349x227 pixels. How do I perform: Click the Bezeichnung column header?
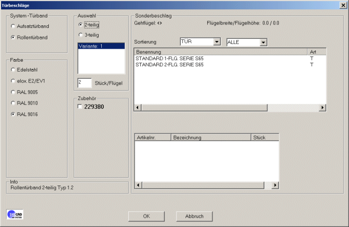[210, 137]
